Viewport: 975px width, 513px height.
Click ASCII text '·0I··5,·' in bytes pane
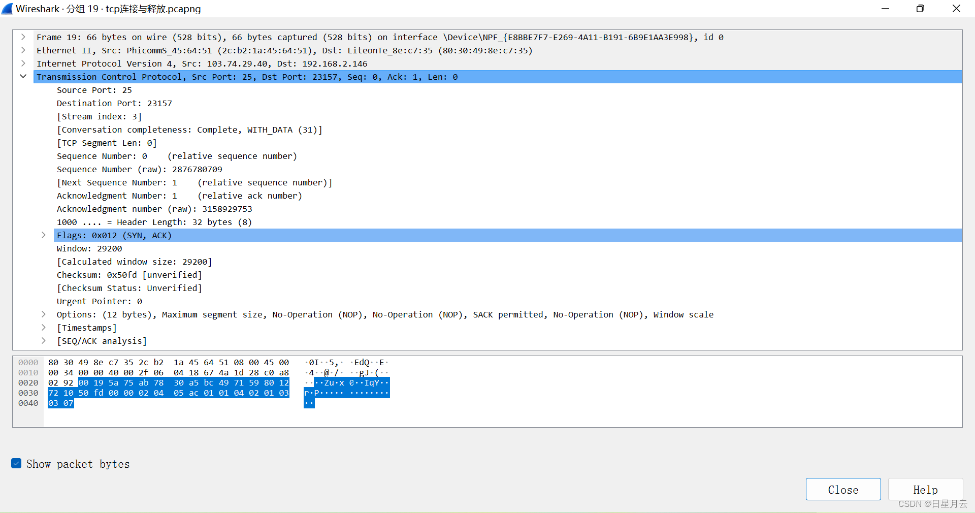(x=324, y=362)
